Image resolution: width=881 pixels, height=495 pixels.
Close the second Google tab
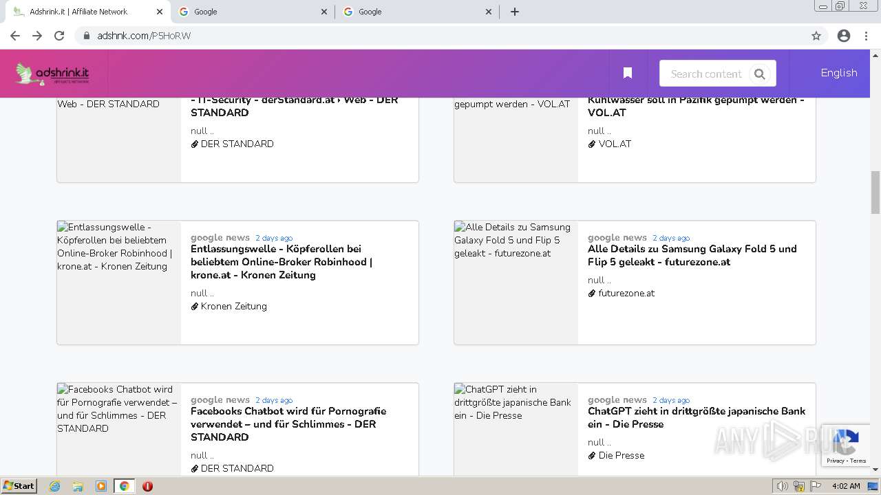coord(489,12)
